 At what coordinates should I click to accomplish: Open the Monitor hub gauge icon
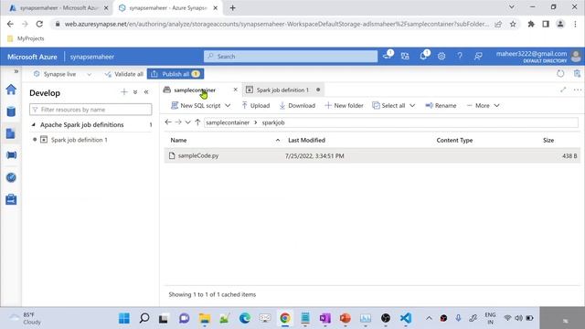coord(11,177)
